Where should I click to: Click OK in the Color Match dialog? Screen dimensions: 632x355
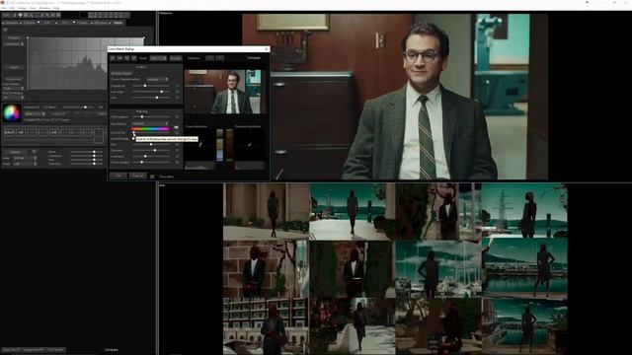click(x=118, y=176)
